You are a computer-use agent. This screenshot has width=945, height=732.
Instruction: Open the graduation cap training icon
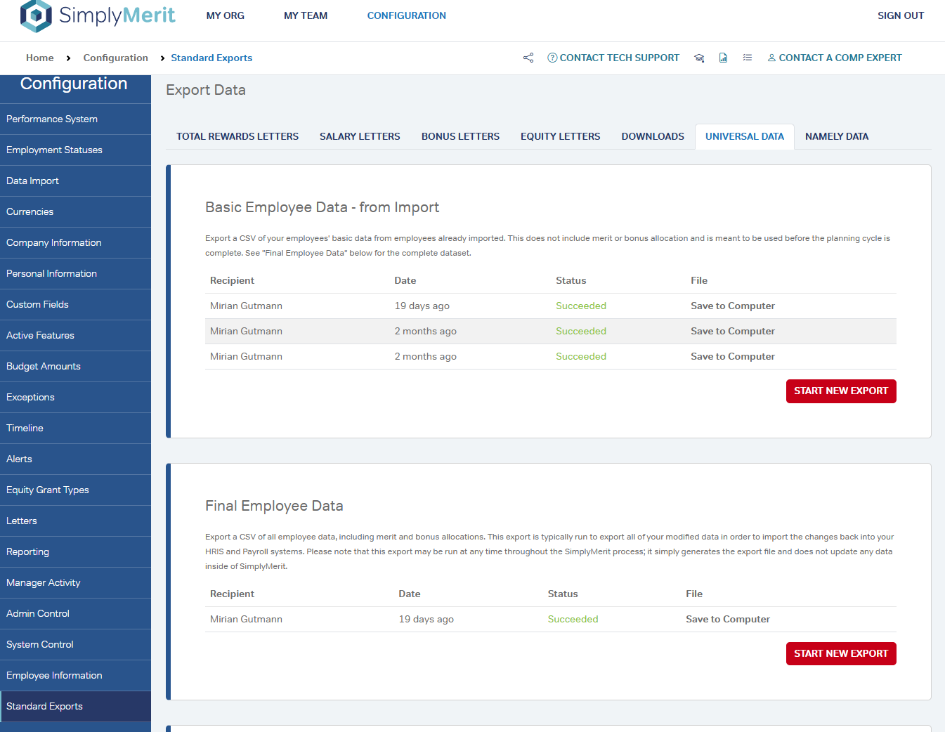[699, 58]
